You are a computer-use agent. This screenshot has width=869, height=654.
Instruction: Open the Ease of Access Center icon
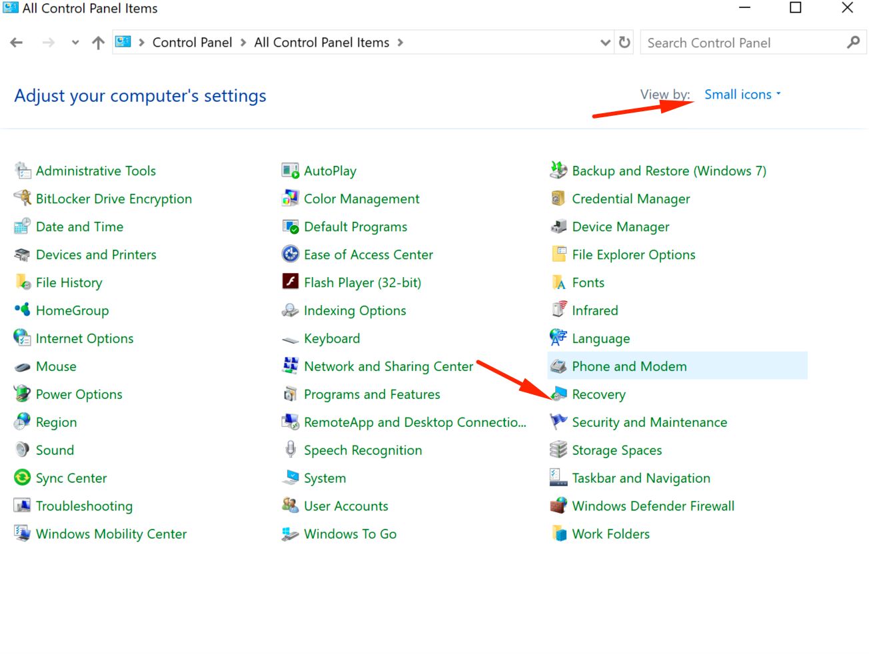coord(291,254)
